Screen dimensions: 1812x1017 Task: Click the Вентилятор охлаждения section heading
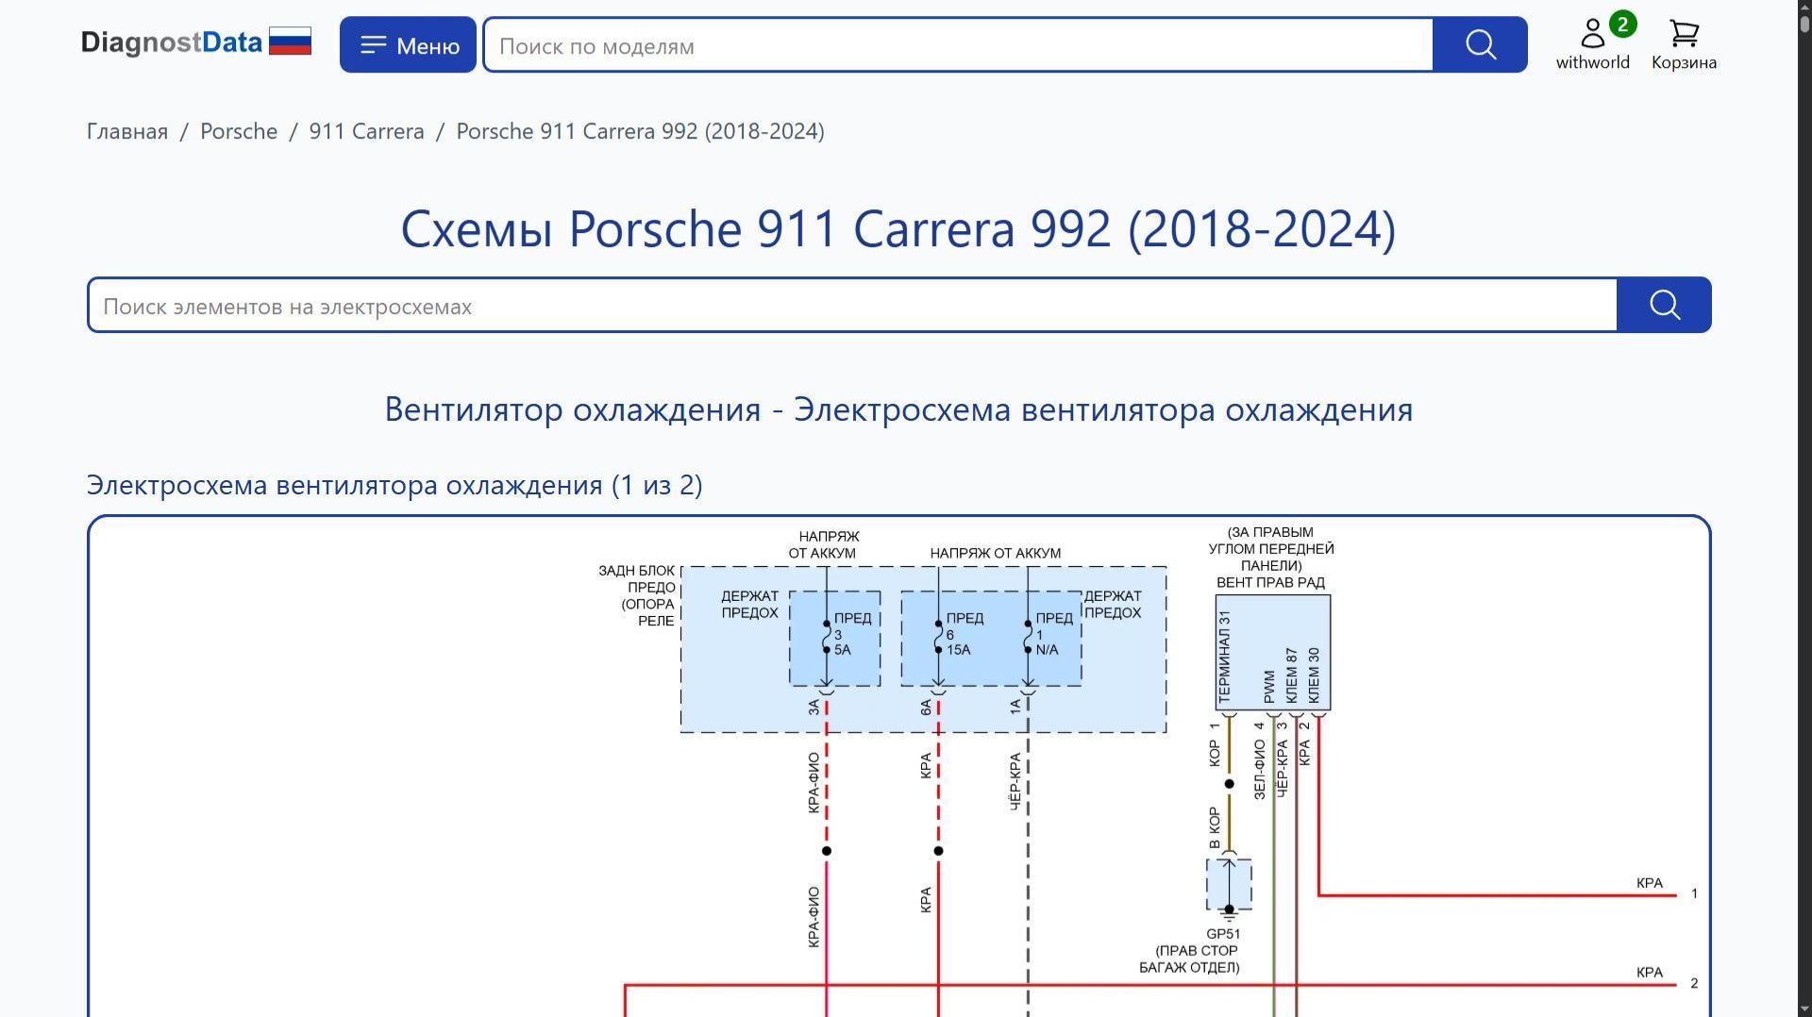[x=898, y=409]
